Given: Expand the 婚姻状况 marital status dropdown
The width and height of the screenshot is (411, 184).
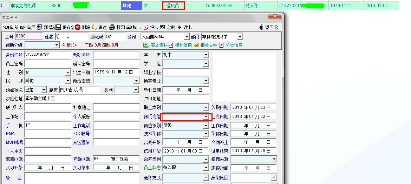Looking at the screenshot, I should click(43, 90).
